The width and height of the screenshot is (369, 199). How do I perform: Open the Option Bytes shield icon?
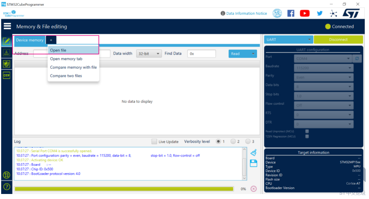click(x=7, y=64)
